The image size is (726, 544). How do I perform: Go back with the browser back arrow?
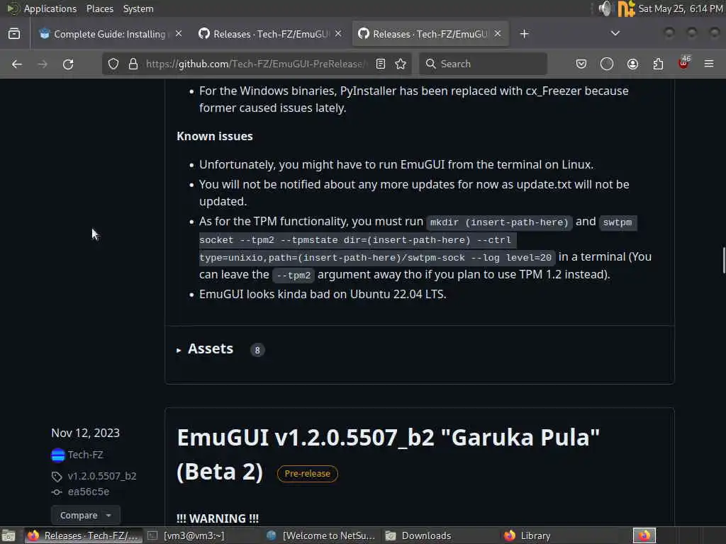(17, 64)
